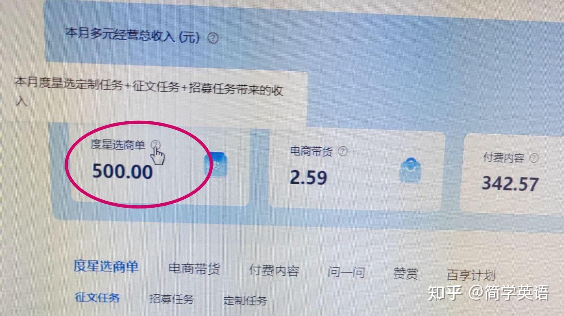Switch to the 付费内容 tab
This screenshot has height=316, width=564.
click(274, 271)
